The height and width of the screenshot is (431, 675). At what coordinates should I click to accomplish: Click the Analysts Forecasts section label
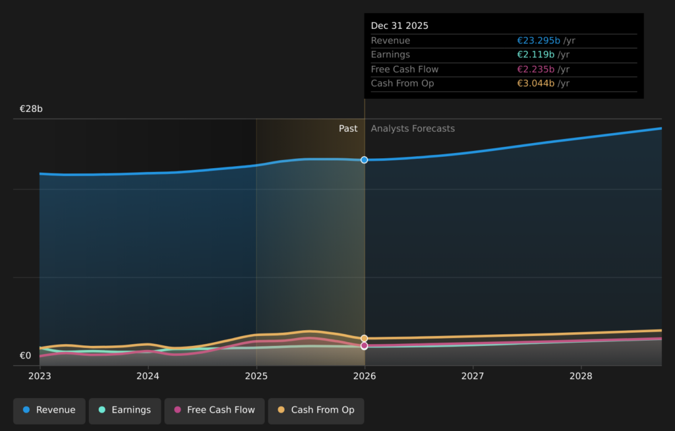pyautogui.click(x=413, y=129)
